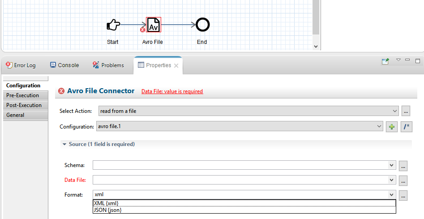The width and height of the screenshot is (424, 219).
Task: Open the Post-Execution section tab
Action: (26, 105)
